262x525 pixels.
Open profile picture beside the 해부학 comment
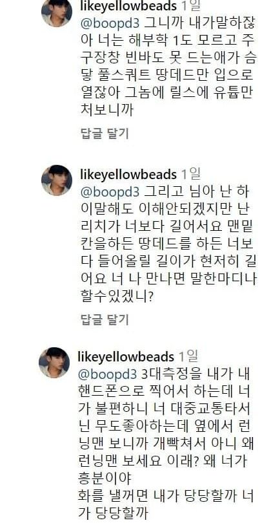pos(57,12)
